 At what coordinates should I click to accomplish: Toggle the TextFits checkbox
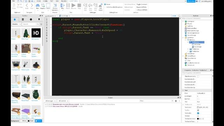(x=198, y=110)
